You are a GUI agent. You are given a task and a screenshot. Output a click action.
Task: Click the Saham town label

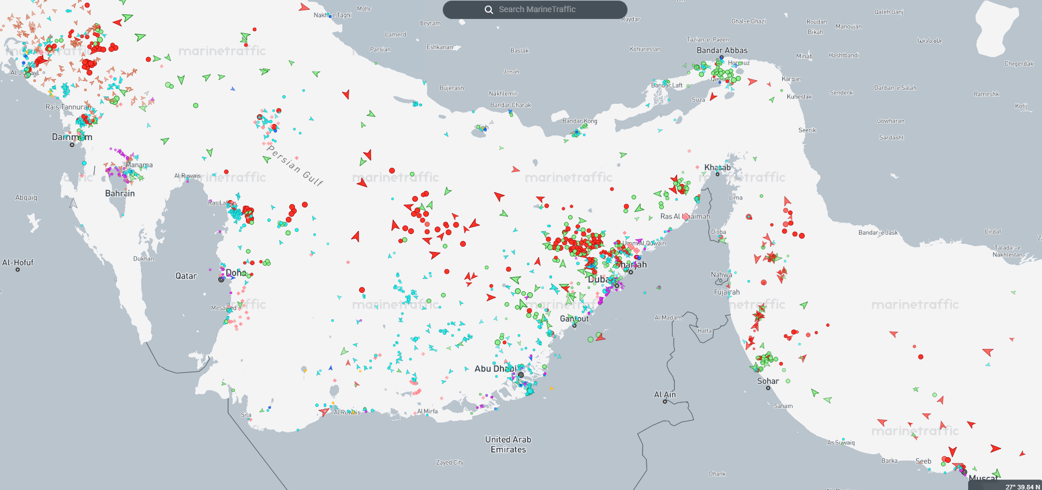[x=783, y=406]
